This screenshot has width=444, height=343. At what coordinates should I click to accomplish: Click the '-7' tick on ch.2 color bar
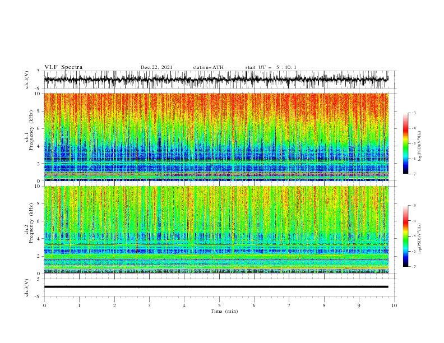414,267
